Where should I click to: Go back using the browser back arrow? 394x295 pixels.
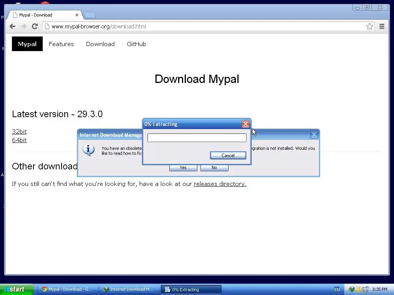pos(12,27)
